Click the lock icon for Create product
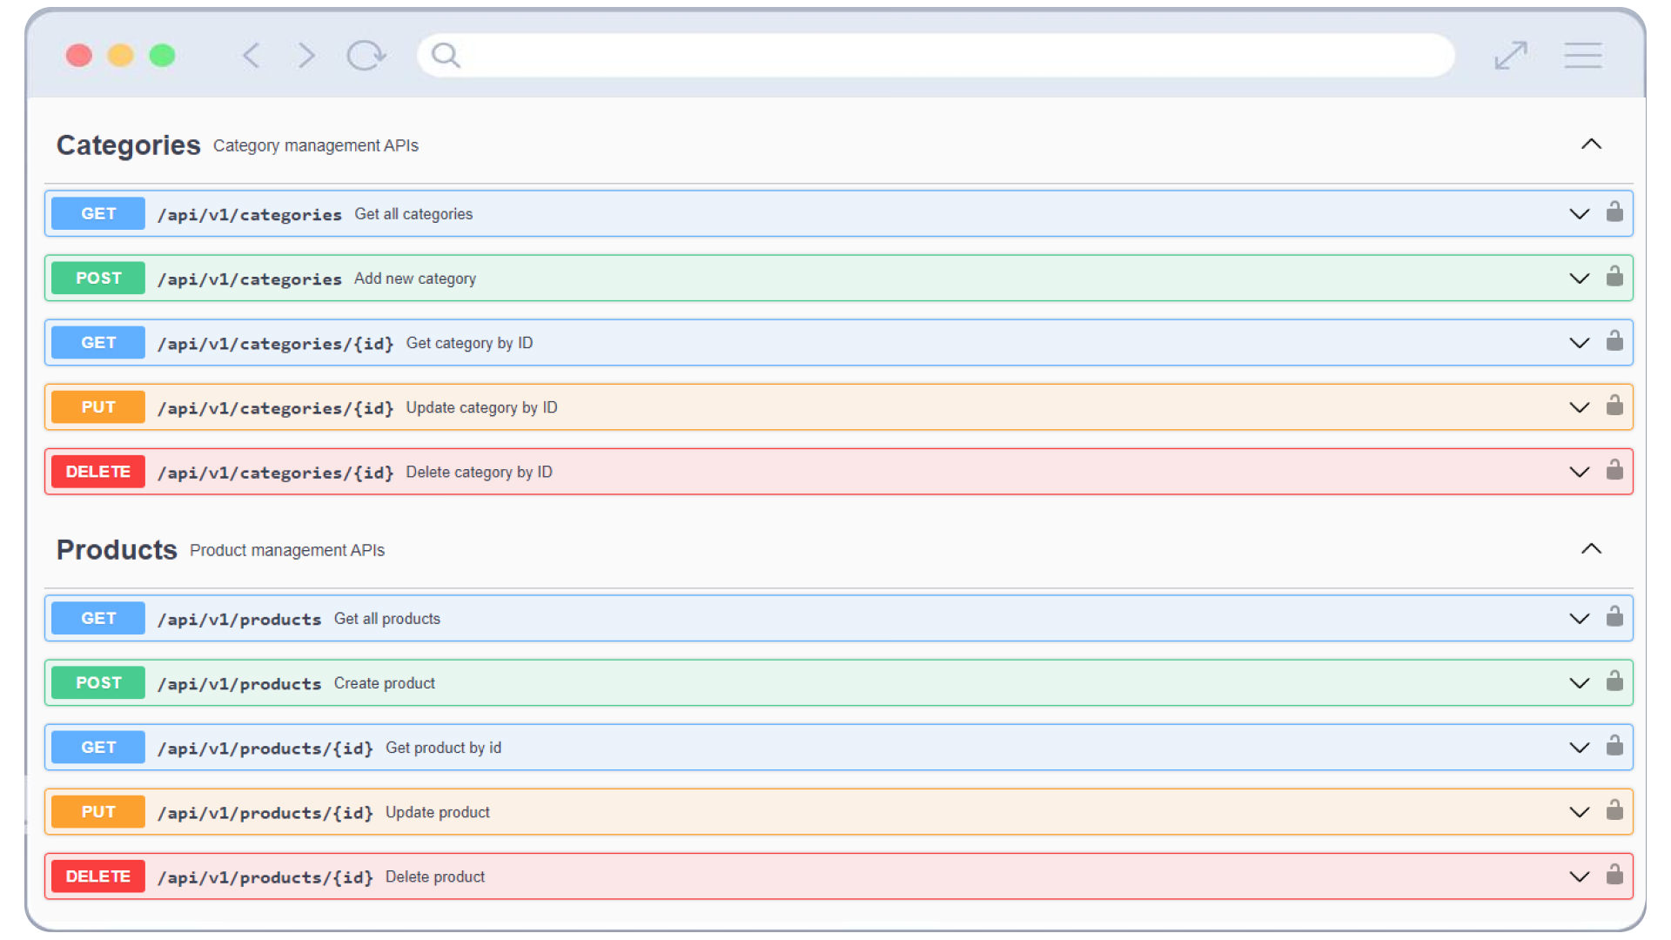Viewport: 1671px width, 940px height. pyautogui.click(x=1614, y=681)
